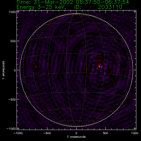Click the blue marker beside the flare
The image size is (141, 141).
100,67
